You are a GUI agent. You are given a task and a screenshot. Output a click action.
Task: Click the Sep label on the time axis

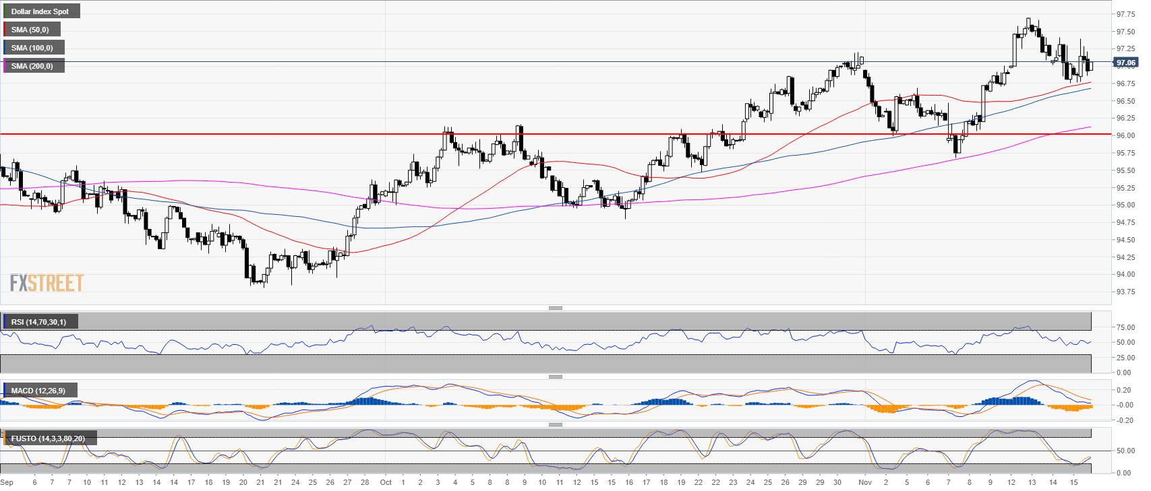(x=7, y=482)
